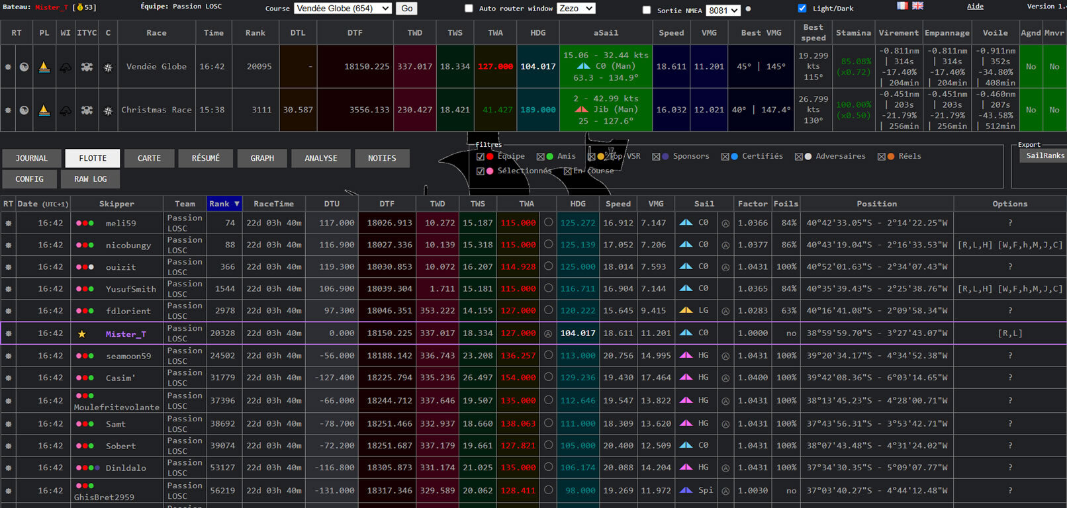Click routing gear icon for Mister_T

coord(8,334)
